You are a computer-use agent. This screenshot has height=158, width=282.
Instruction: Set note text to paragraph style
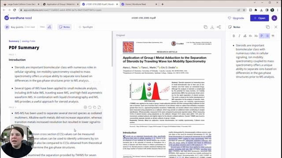(x=261, y=36)
